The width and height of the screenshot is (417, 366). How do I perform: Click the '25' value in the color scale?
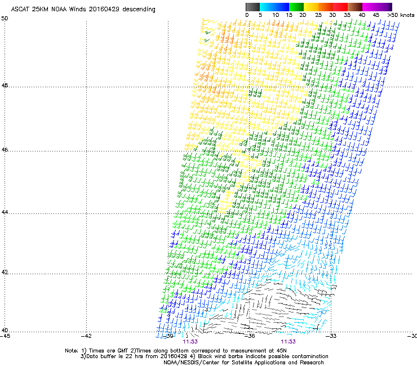(318, 15)
